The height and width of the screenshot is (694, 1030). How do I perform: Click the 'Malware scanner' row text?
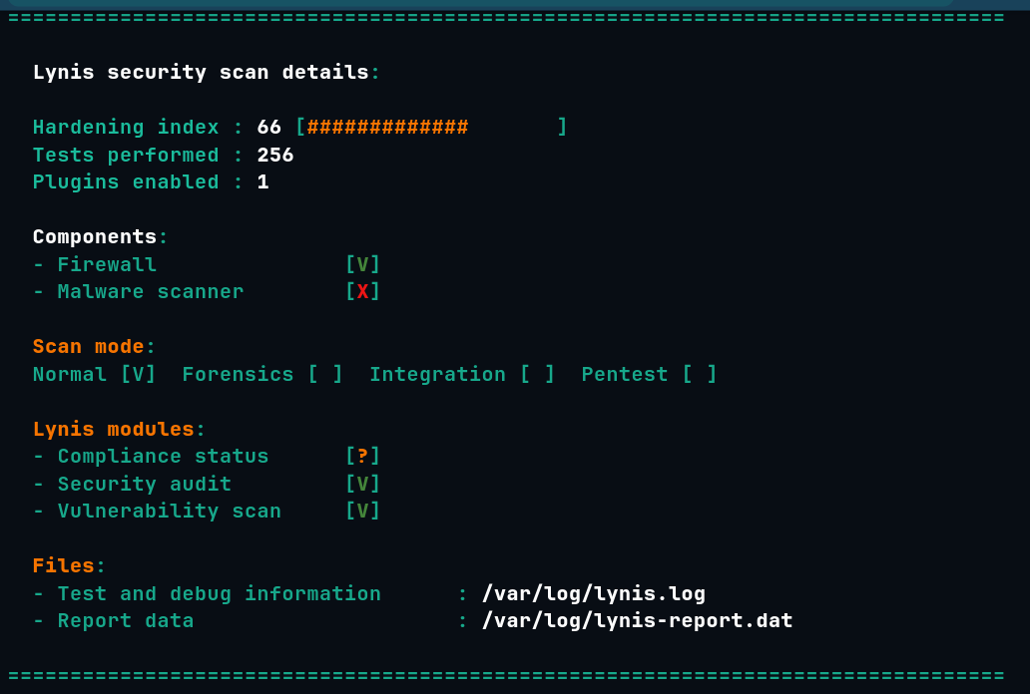point(151,291)
